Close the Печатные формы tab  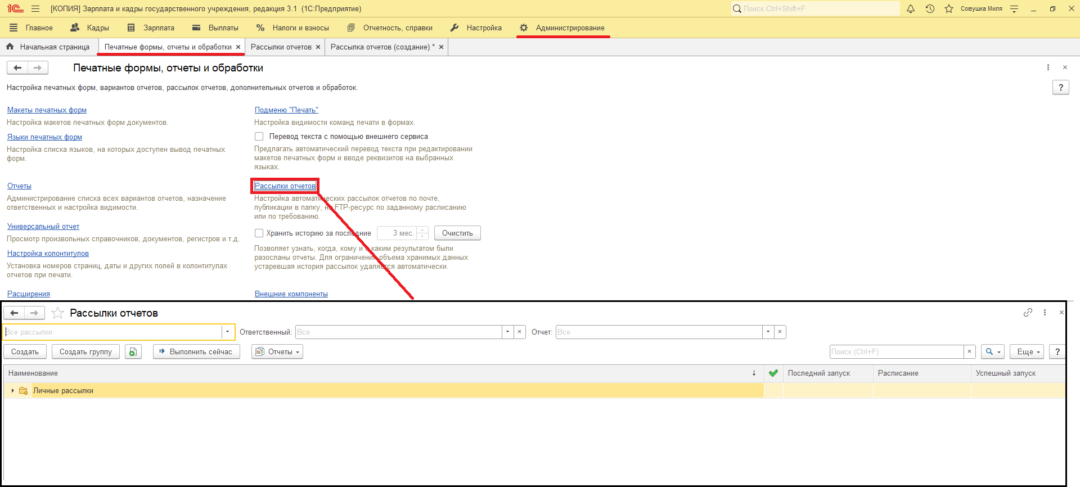(238, 47)
